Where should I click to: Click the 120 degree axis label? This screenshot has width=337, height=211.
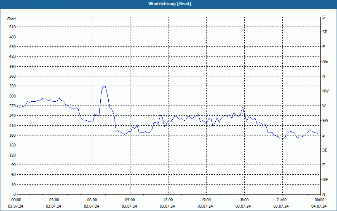click(13, 155)
